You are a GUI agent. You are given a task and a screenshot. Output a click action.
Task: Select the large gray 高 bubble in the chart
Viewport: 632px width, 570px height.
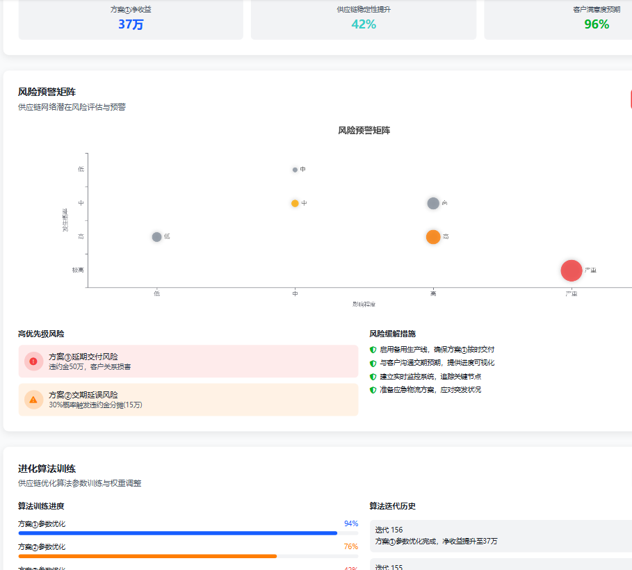[x=433, y=203]
